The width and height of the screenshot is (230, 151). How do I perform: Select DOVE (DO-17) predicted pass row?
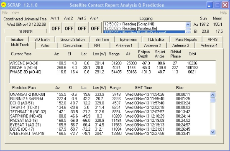(110, 129)
